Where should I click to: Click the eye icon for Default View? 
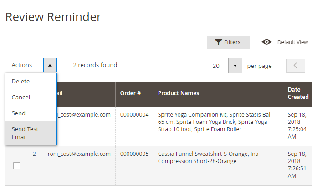pos(267,42)
